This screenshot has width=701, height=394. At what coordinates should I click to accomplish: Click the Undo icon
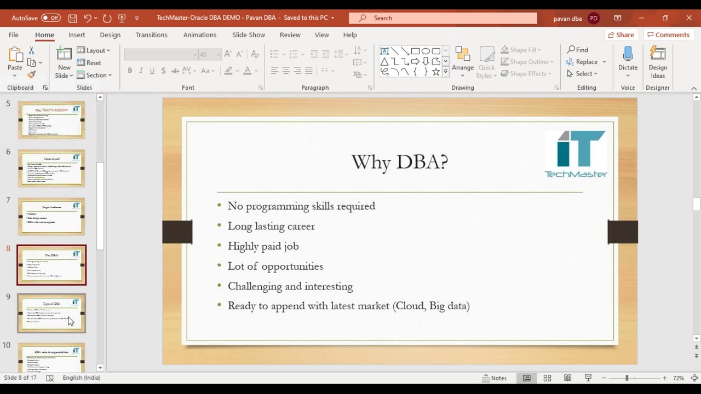pos(87,18)
